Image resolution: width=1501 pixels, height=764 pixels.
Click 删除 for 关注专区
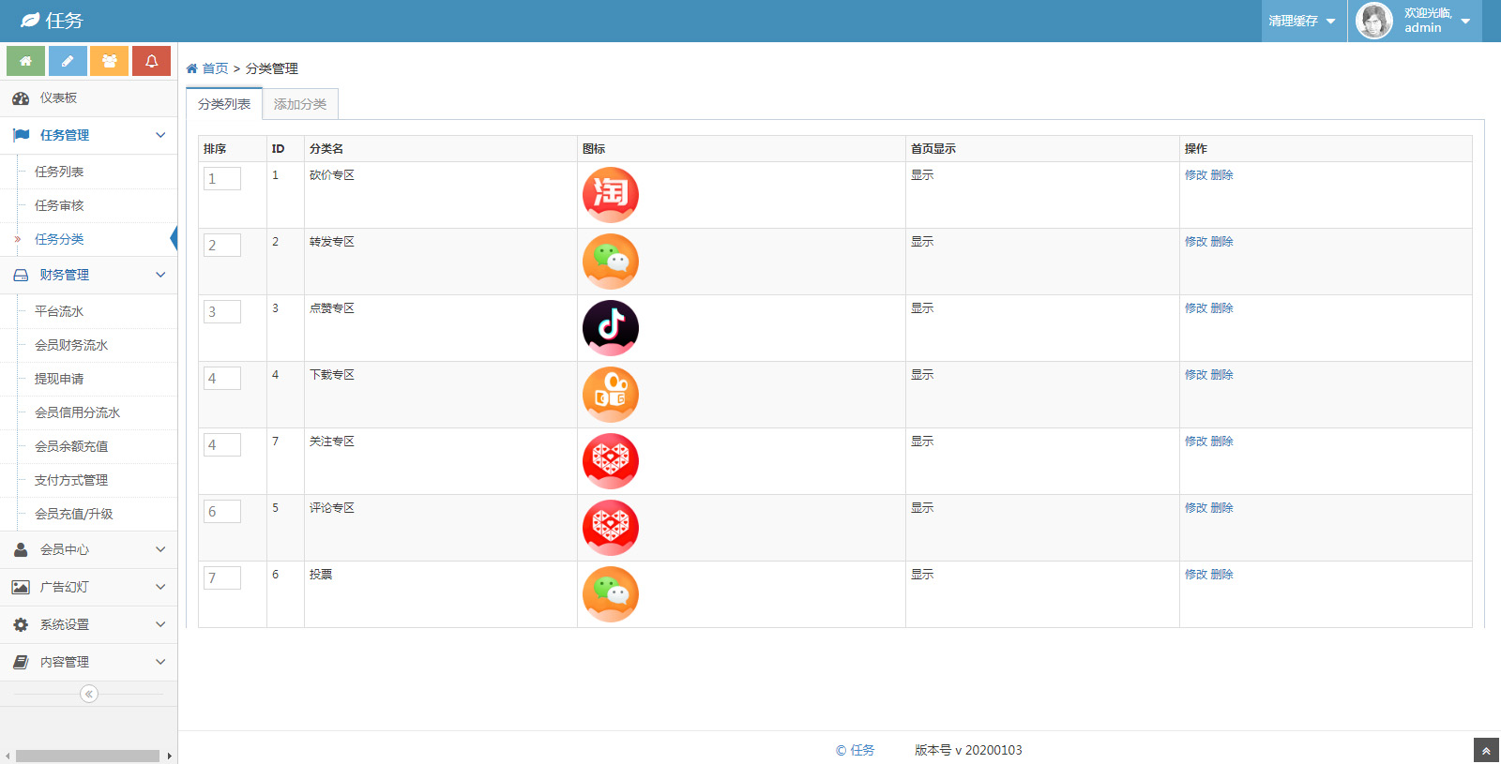[1221, 442]
